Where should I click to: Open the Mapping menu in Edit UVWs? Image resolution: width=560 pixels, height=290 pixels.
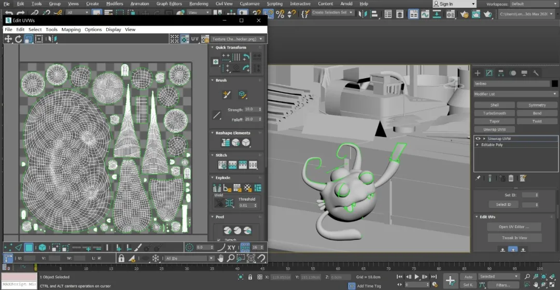[x=71, y=29]
